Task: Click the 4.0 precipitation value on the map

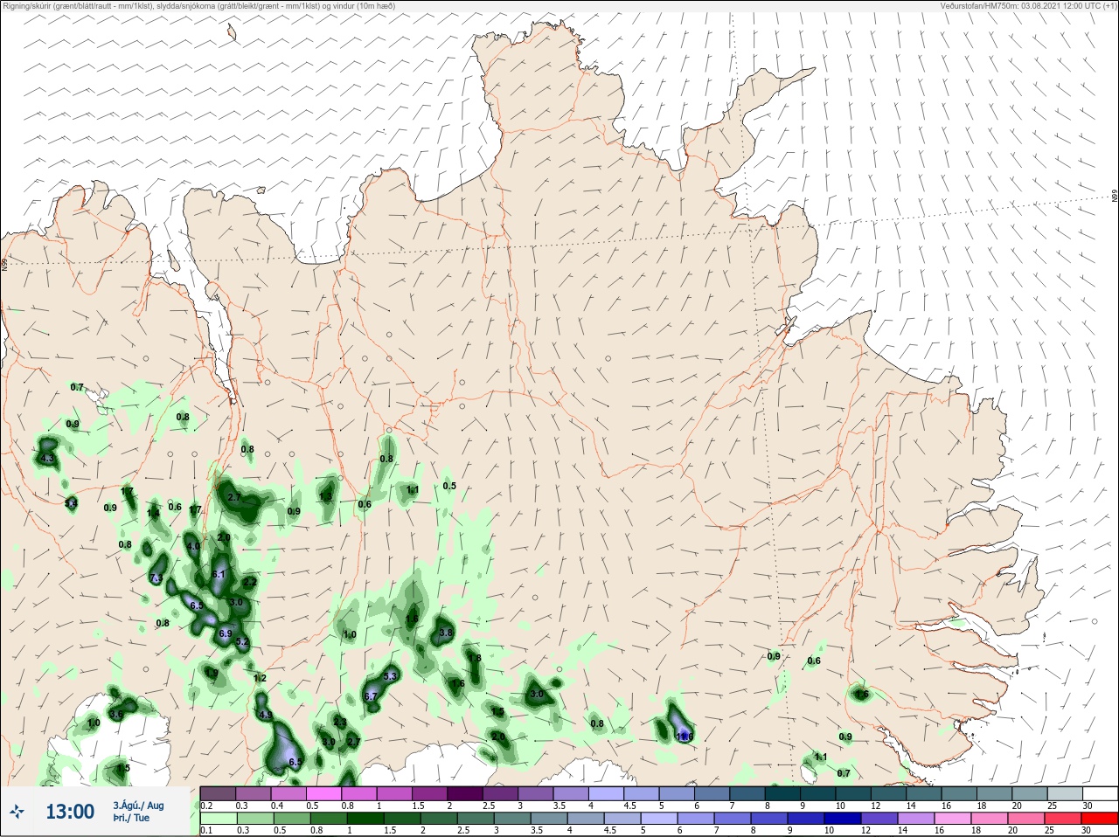Action: tap(193, 546)
